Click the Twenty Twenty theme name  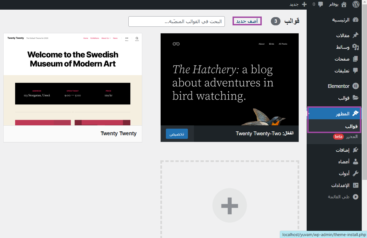[119, 134]
